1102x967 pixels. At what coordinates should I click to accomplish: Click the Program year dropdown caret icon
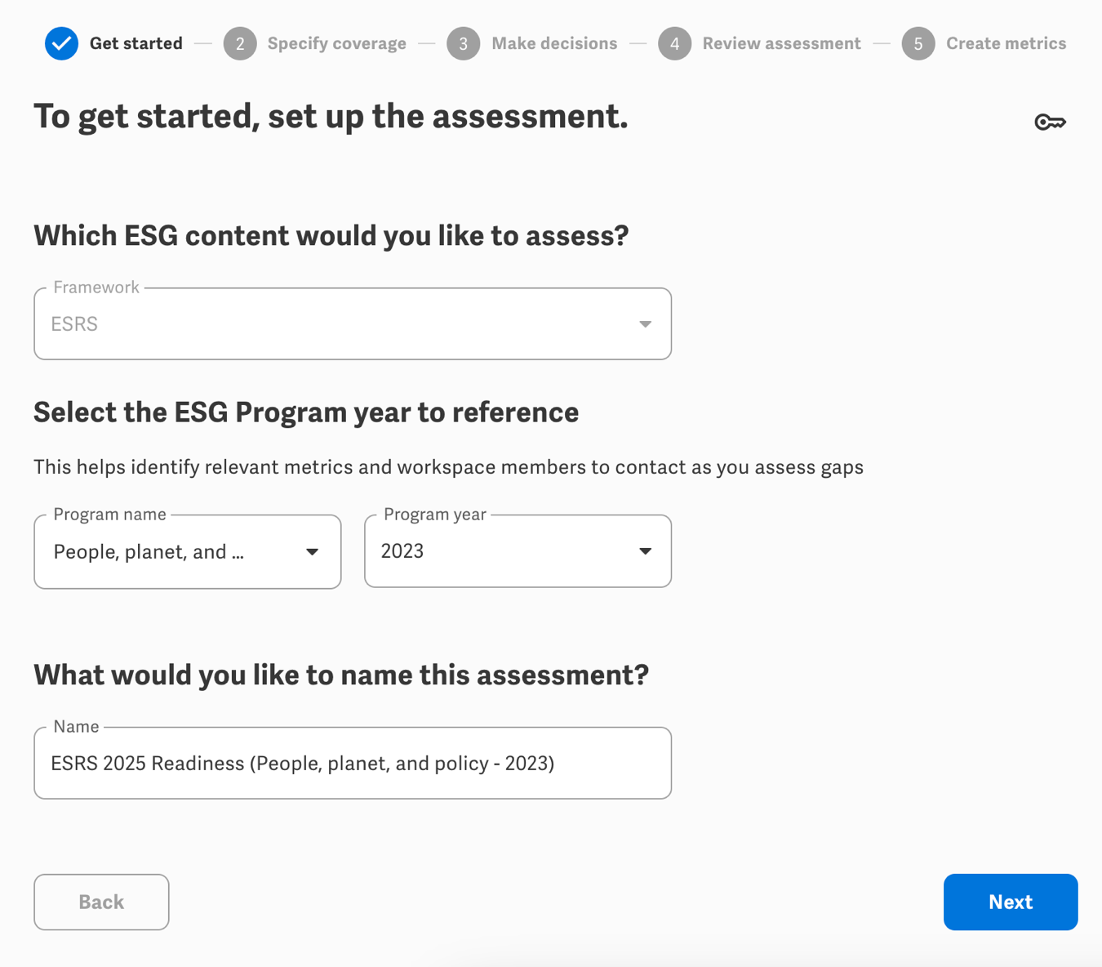(x=645, y=551)
